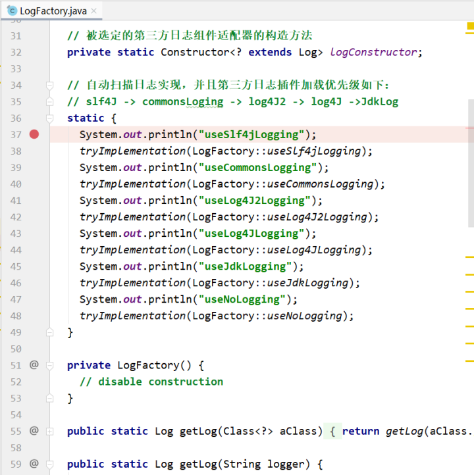
Task: Collapse the comment block fold at line 34
Action: pos(49,85)
